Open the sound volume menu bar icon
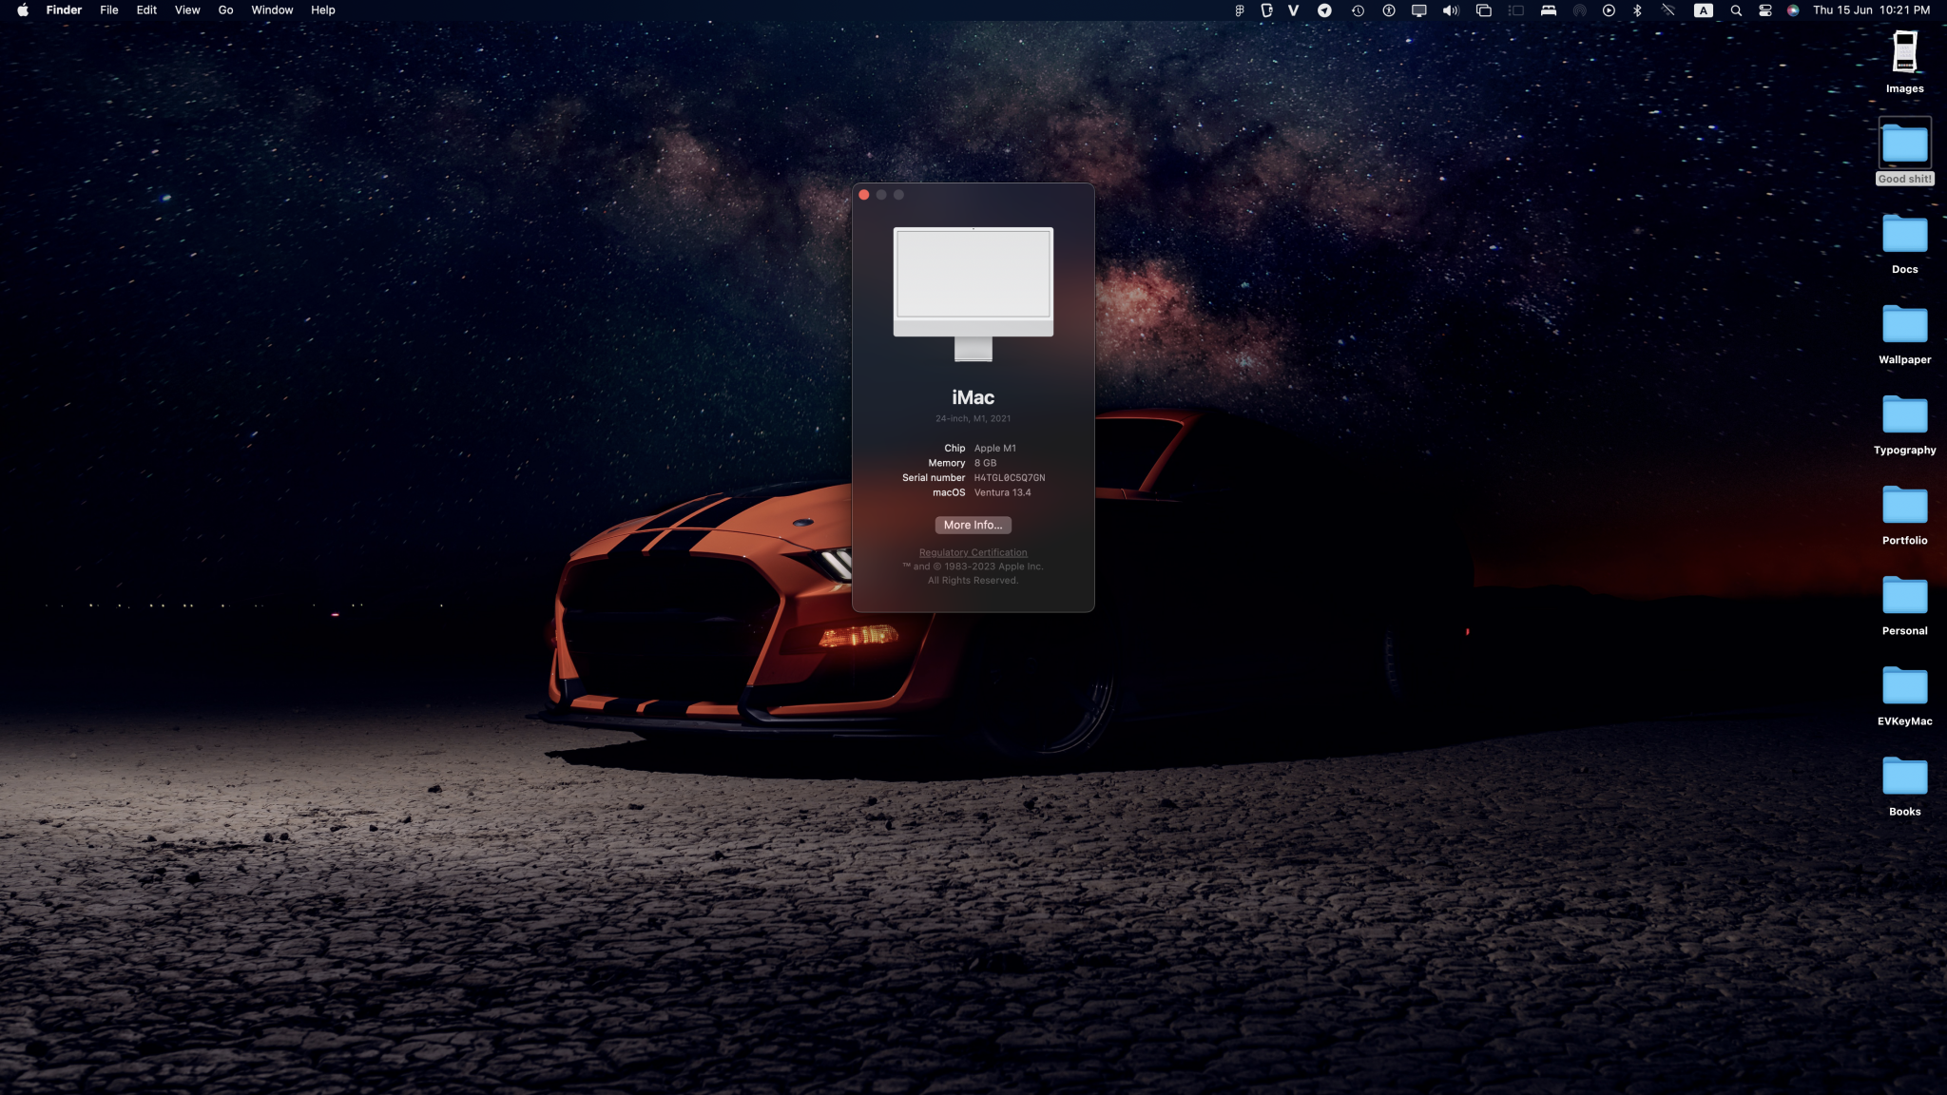Screen dimensions: 1947x1095 1450,10
